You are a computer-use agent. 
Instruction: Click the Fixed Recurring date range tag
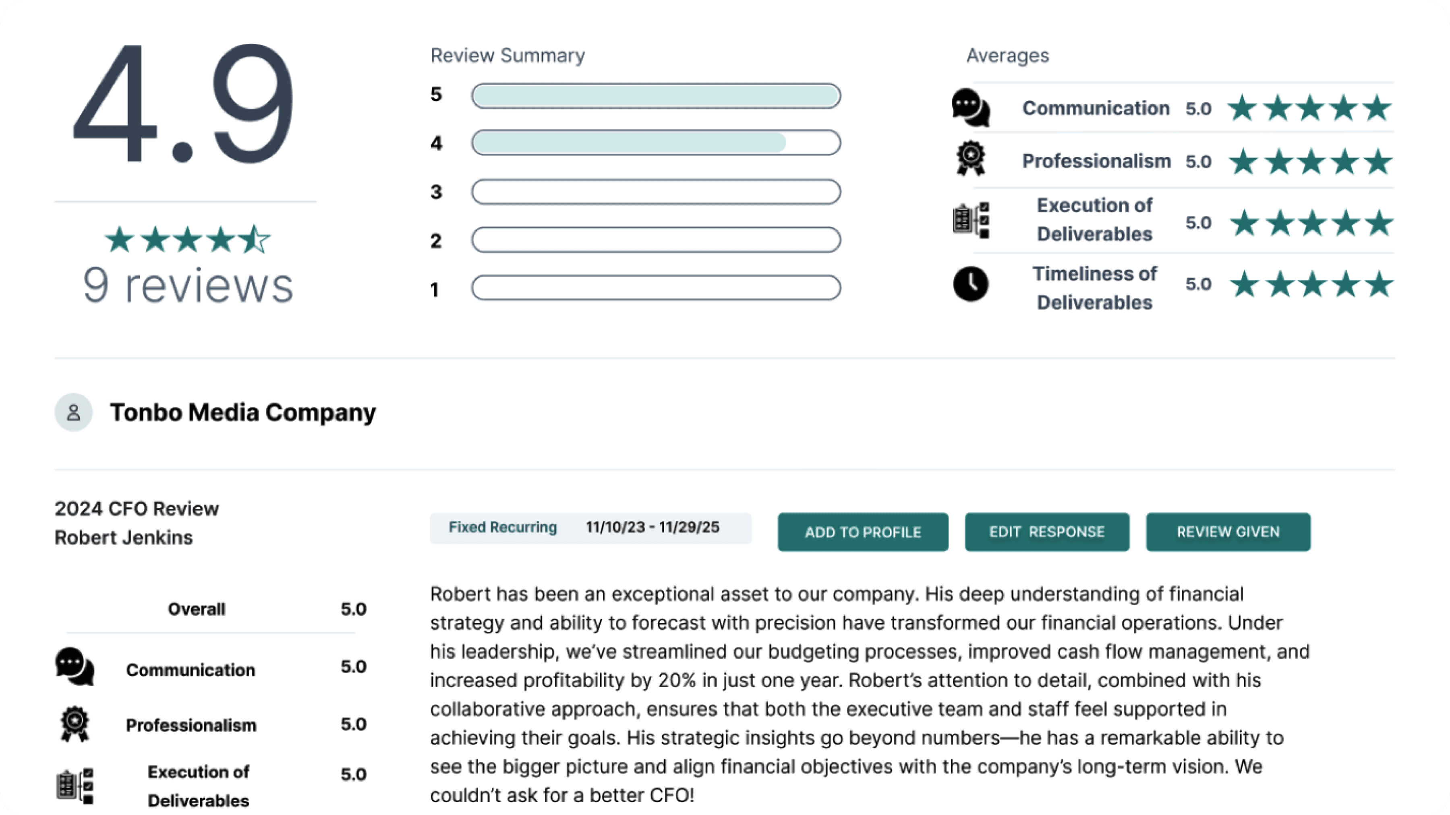pyautogui.click(x=590, y=528)
